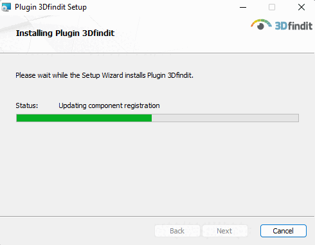
Task: Click the "Installing Plugin 3Dfindit" heading
Action: pos(65,33)
